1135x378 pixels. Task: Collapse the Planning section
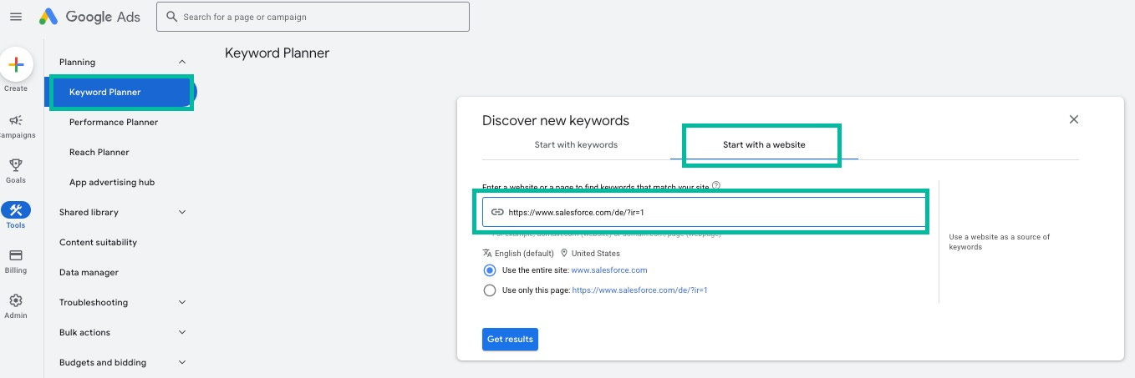pos(182,62)
